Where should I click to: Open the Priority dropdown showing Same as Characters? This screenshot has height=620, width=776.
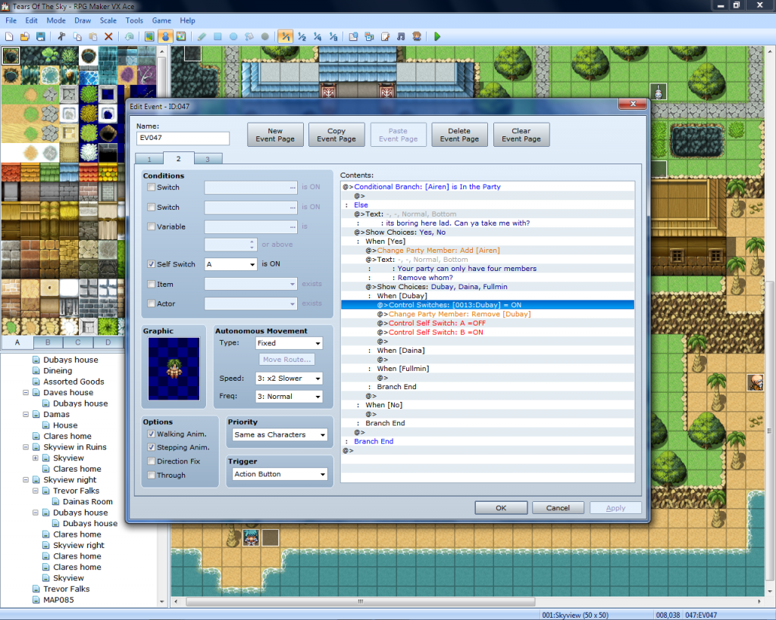pyautogui.click(x=279, y=435)
